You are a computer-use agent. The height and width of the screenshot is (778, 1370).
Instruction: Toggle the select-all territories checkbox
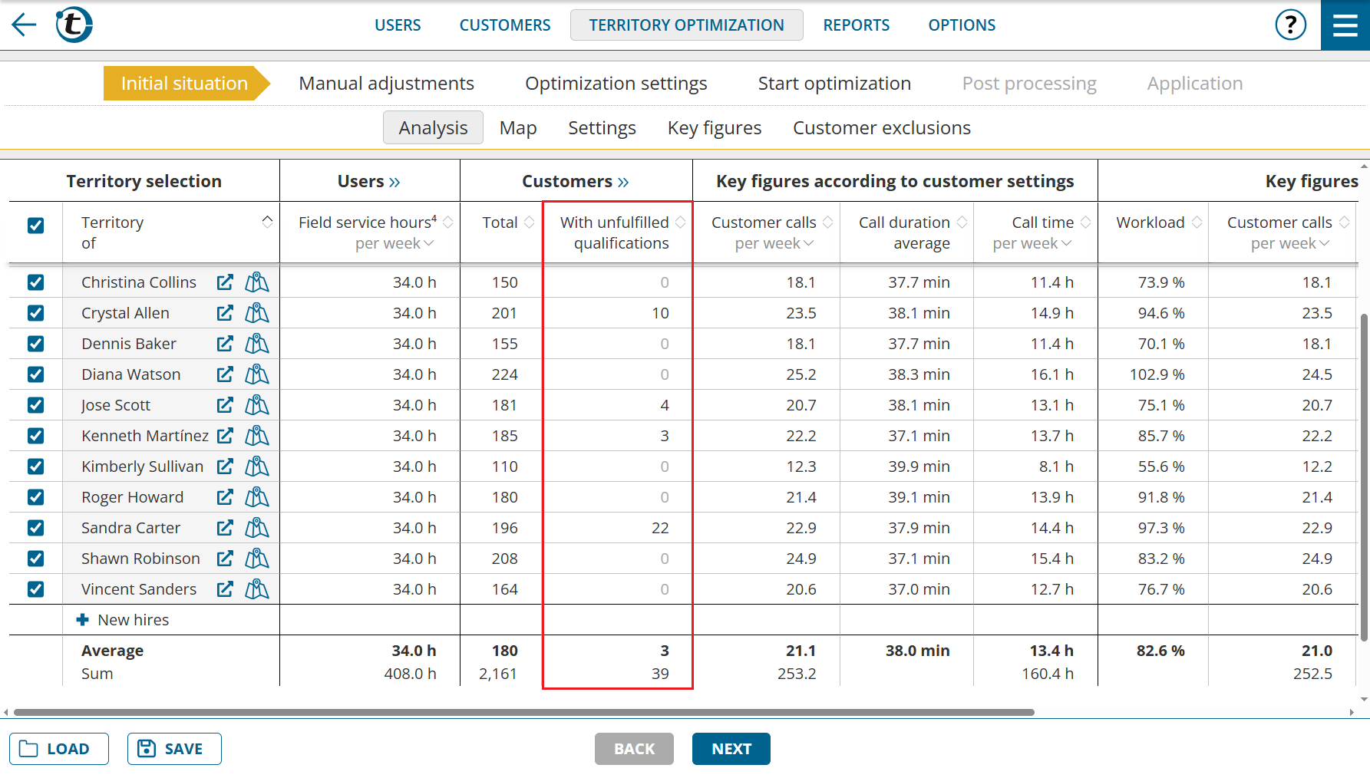pyautogui.click(x=35, y=226)
